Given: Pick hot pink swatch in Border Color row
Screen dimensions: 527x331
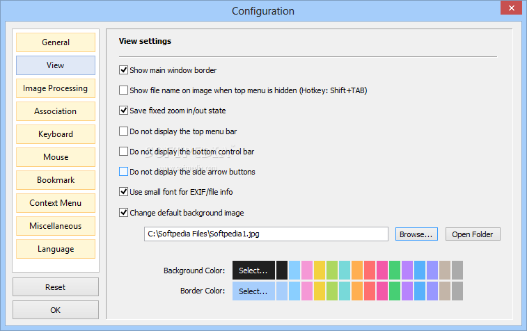Looking at the screenshot, I should point(382,291).
